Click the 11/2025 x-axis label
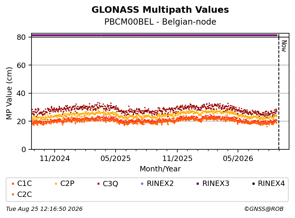The image size is (295, 218). pos(177,159)
